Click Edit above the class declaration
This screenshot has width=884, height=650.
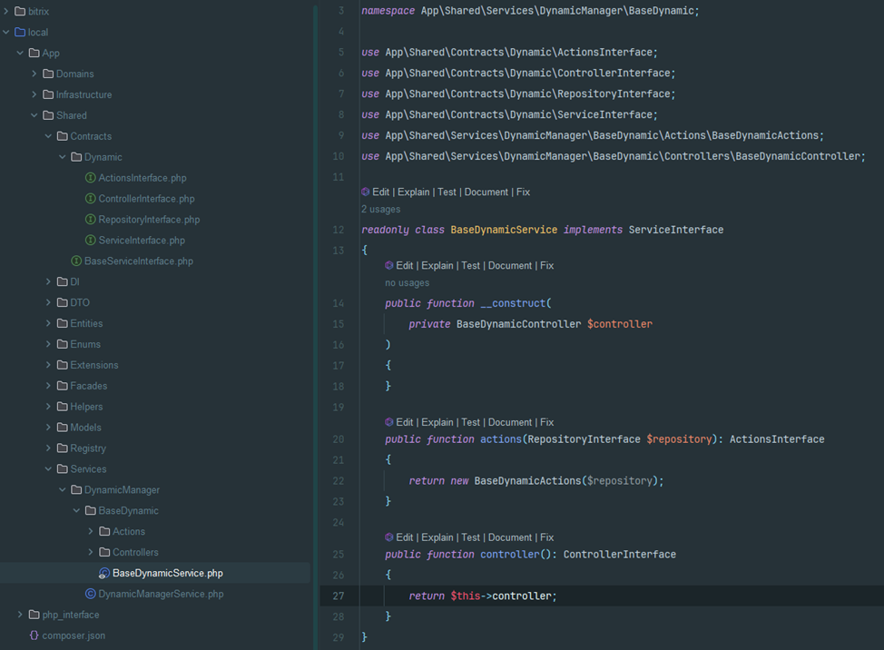coord(380,192)
